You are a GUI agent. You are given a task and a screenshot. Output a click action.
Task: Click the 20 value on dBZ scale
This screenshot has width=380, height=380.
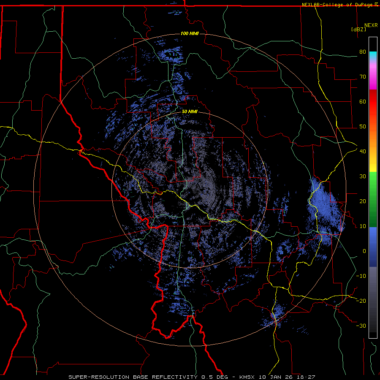pos(363,201)
